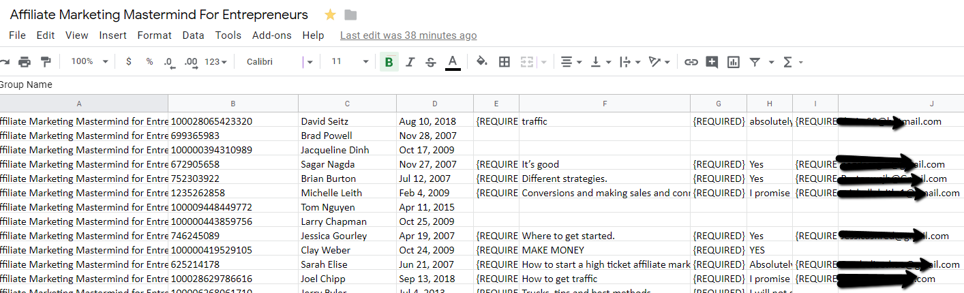Open text rotation dropdown
This screenshot has height=293, width=964.
659,62
